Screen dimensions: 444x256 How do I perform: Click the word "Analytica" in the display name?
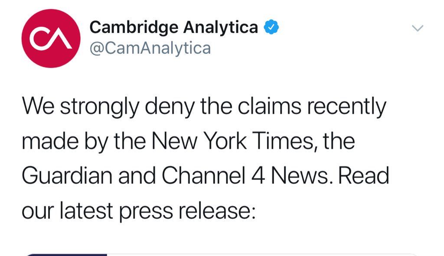221,28
